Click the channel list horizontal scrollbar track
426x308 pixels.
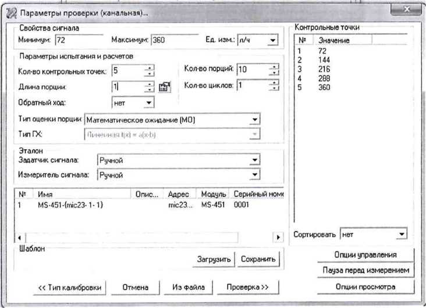tap(149, 238)
